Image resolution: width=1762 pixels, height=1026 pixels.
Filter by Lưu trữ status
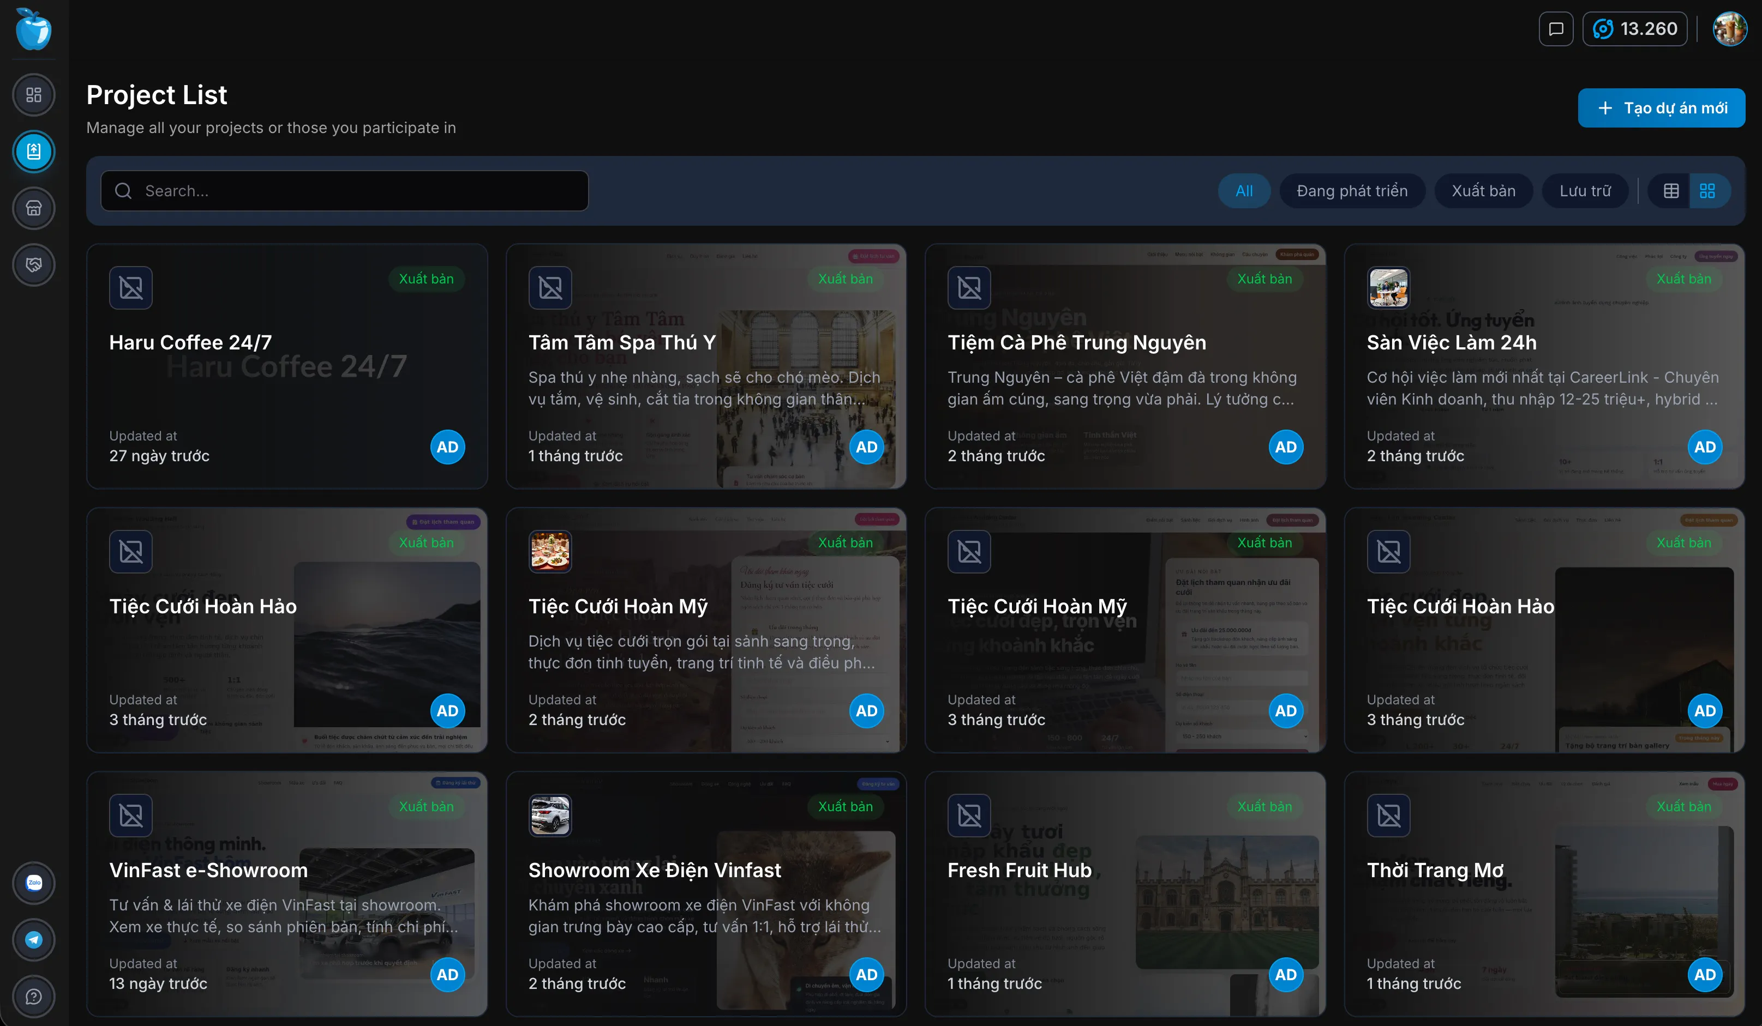click(1584, 191)
